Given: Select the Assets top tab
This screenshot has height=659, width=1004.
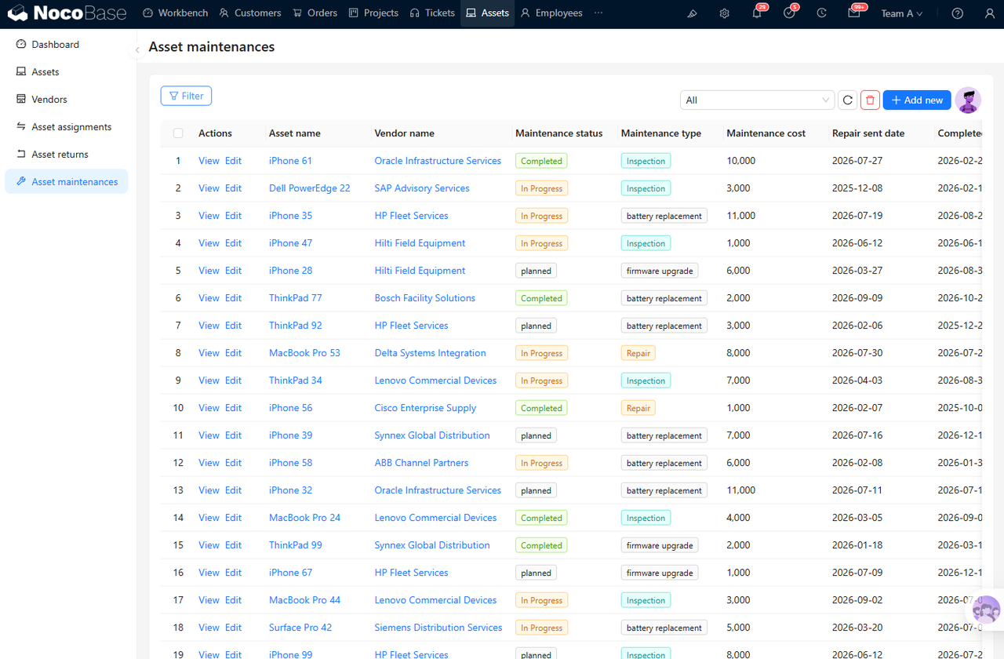Looking at the screenshot, I should pos(487,13).
